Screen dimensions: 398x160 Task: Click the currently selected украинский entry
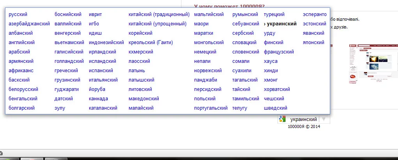click(x=280, y=24)
